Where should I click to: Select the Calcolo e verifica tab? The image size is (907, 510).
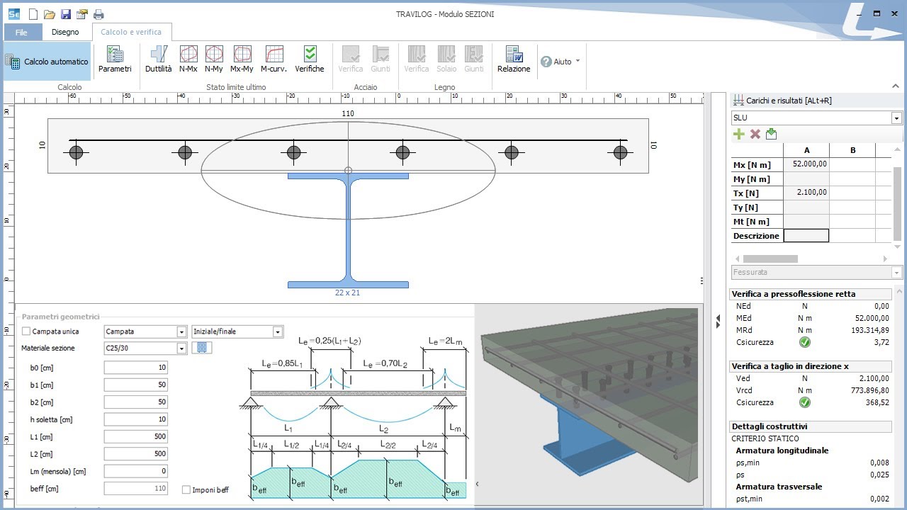pyautogui.click(x=131, y=32)
